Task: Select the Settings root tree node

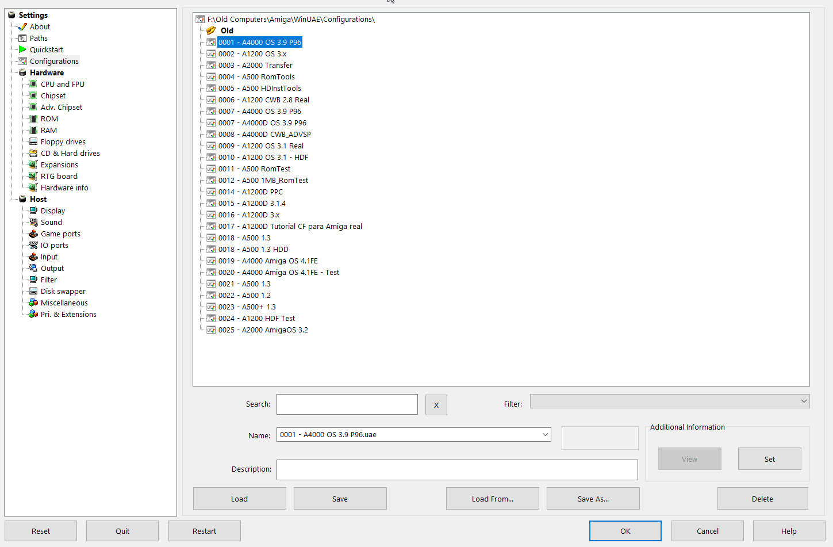Action: point(33,15)
